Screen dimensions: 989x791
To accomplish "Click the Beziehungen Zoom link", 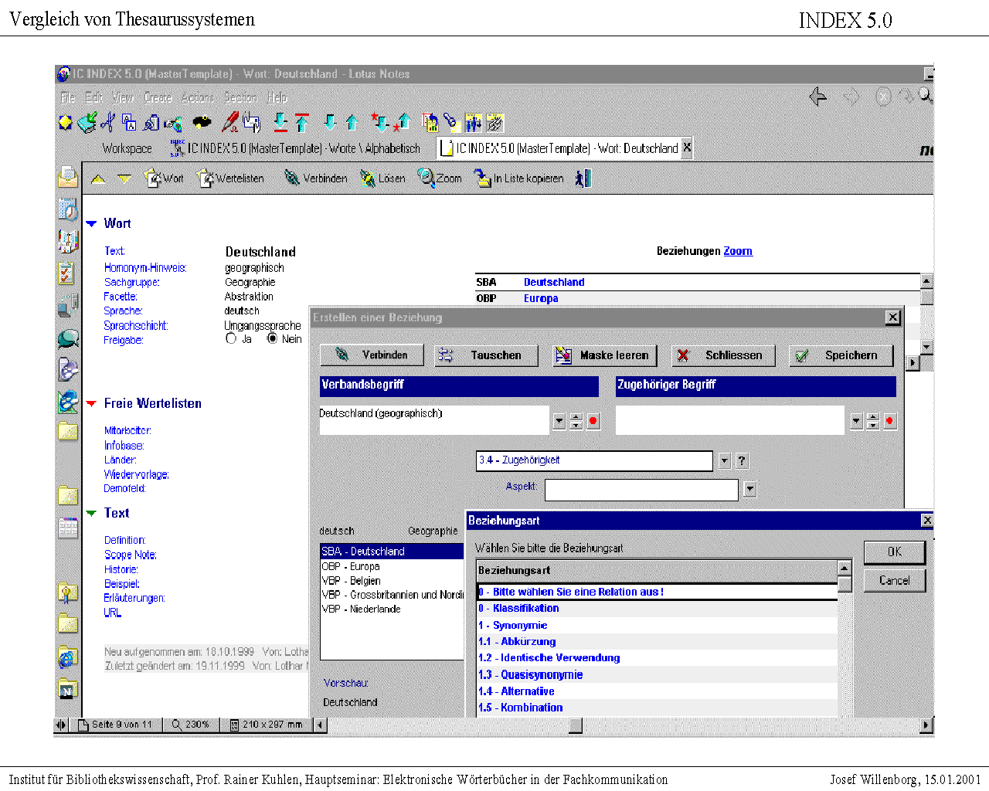I will pyautogui.click(x=737, y=251).
